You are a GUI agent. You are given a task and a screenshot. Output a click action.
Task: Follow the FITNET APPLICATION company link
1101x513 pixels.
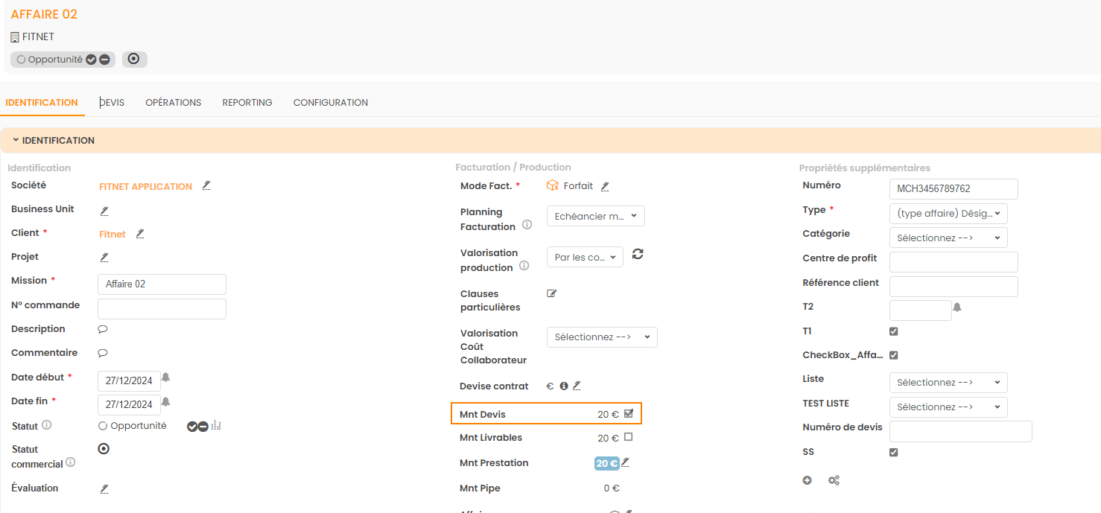(145, 187)
